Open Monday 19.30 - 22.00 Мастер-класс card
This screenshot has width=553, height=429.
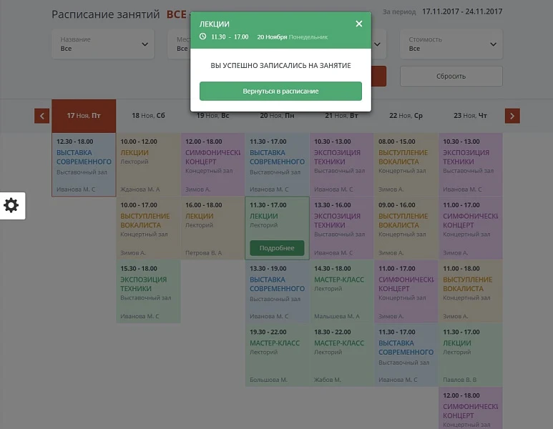(277, 355)
